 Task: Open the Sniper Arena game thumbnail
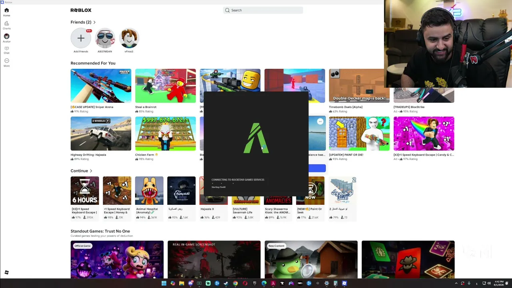click(101, 86)
